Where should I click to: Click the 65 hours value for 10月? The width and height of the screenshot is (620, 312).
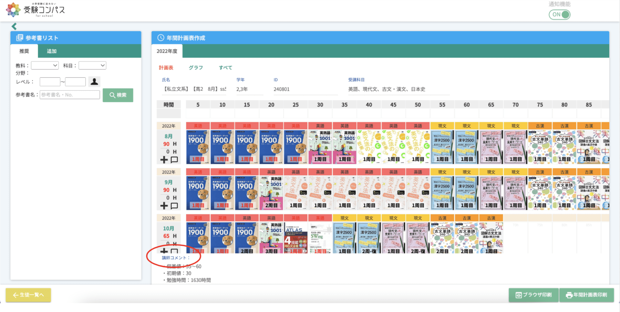tap(166, 236)
